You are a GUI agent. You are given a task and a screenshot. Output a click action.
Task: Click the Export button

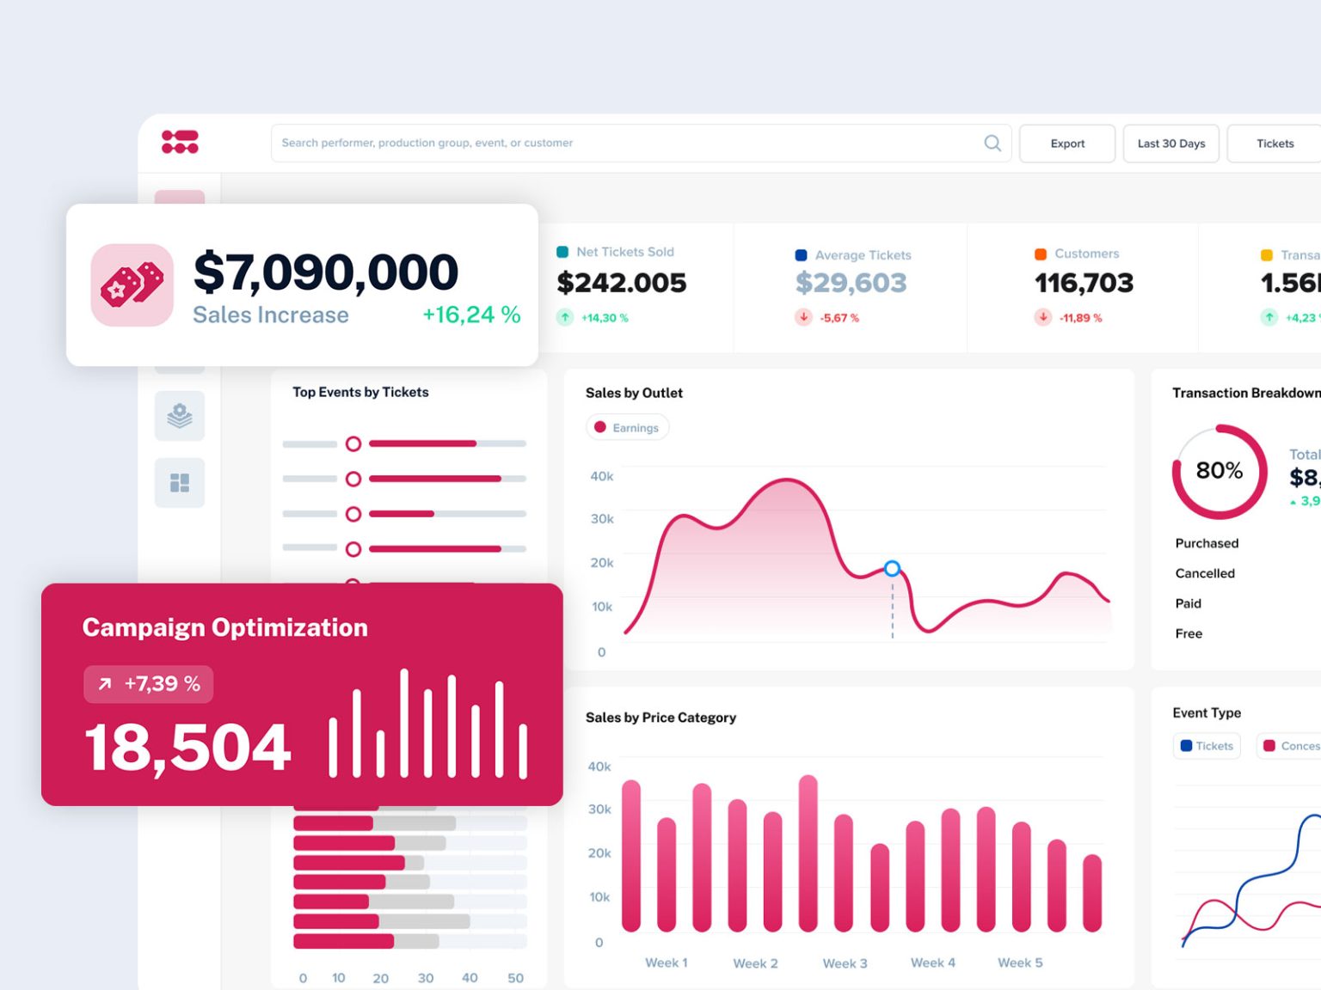[1067, 143]
